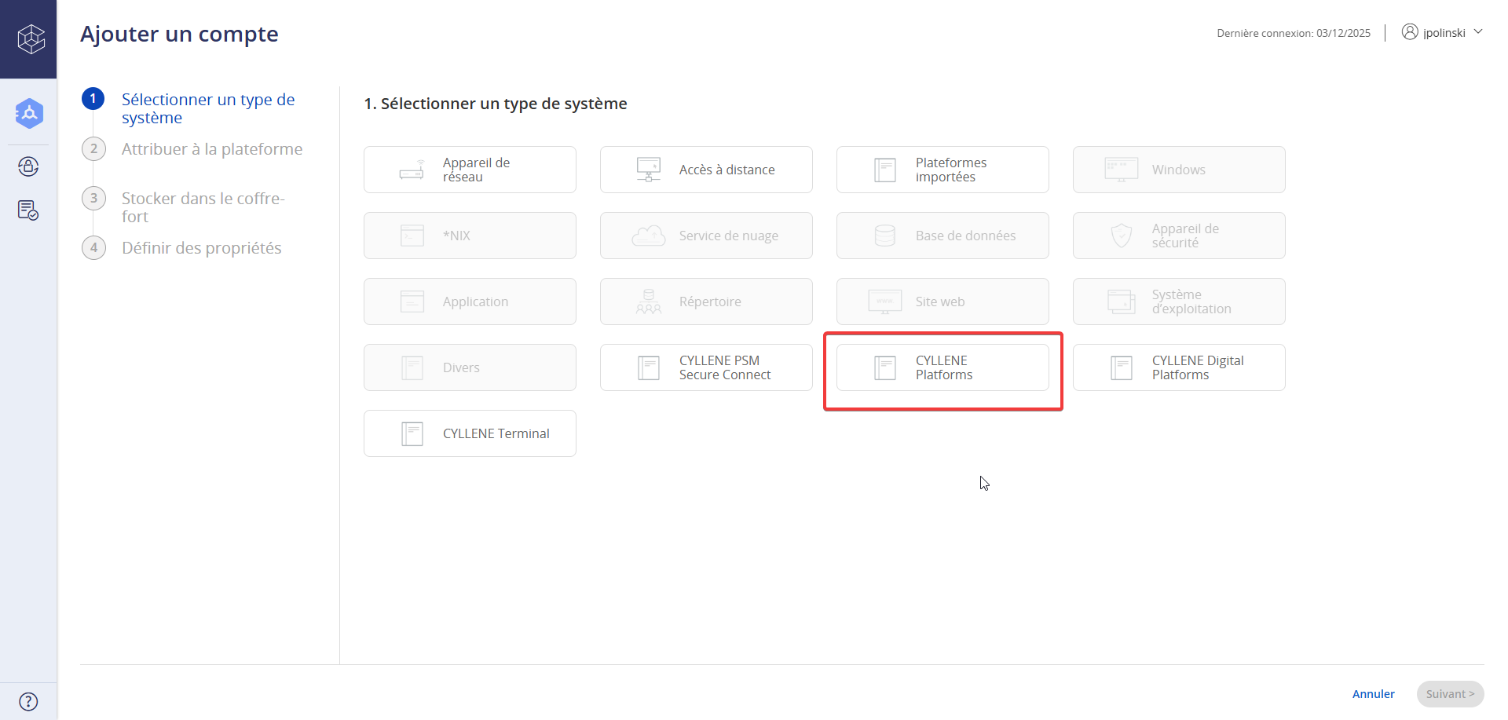Select the CYLLENE PSM Secure Connect tile
Screen dimensions: 1508x720
tap(705, 367)
